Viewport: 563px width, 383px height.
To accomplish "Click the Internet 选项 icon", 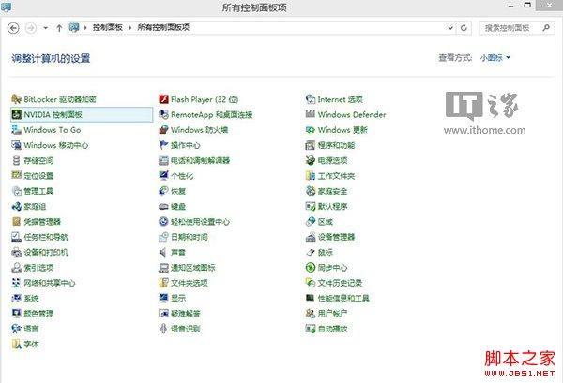I will click(311, 99).
